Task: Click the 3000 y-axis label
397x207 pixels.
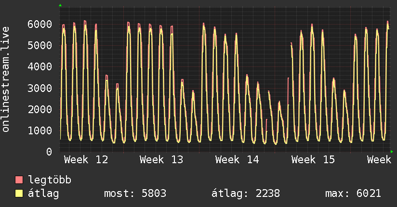Action: 40,88
